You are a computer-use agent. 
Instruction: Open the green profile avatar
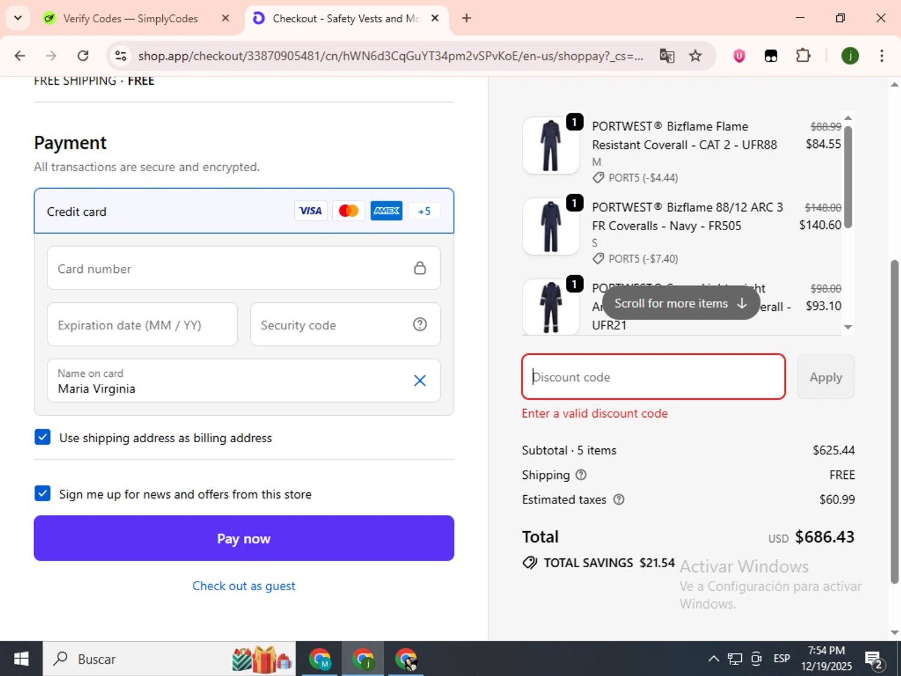[850, 56]
